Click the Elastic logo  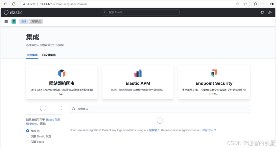(x=13, y=12)
